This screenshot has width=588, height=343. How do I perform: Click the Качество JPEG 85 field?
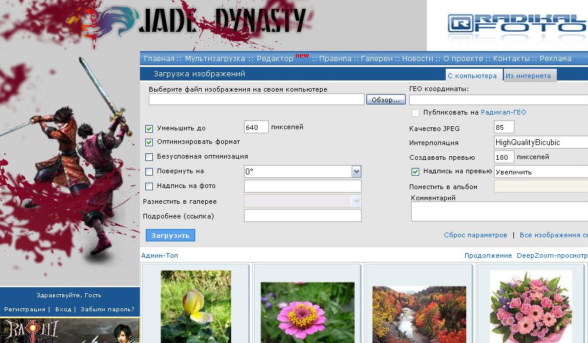coord(504,127)
